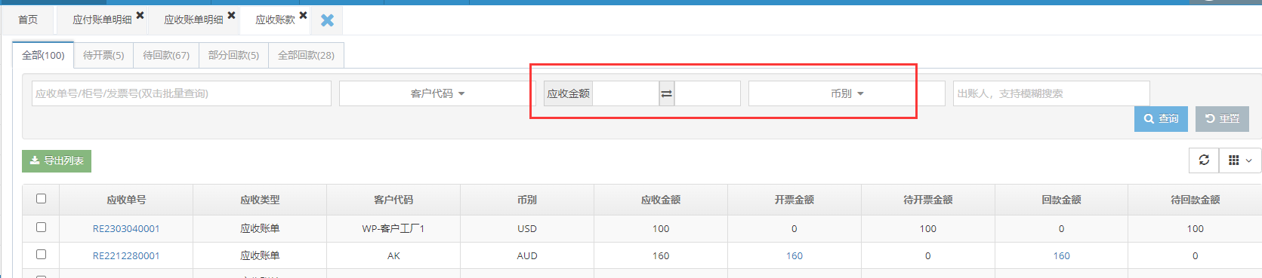Click the 客户代码 column header
The height and width of the screenshot is (278, 1262).
pos(393,200)
